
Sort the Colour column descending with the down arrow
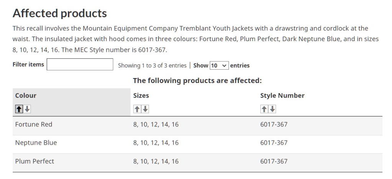(27, 109)
